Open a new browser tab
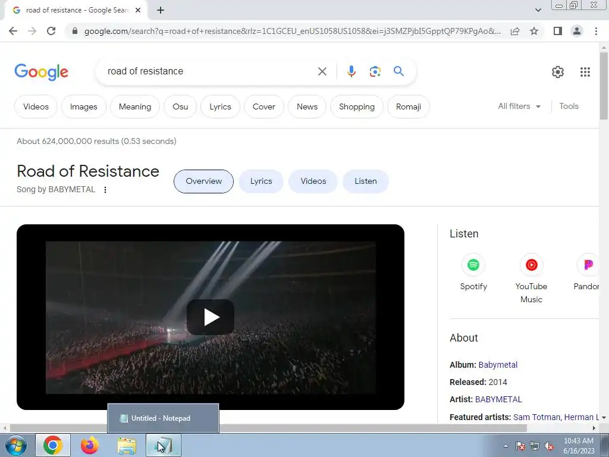This screenshot has width=609, height=457. point(161,10)
